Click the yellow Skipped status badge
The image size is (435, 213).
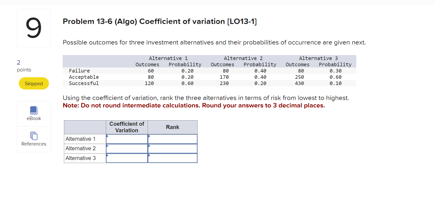34,83
